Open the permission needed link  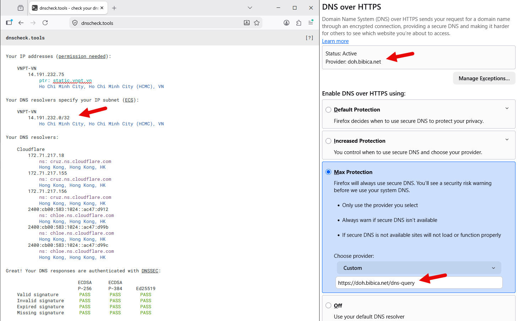tap(82, 56)
